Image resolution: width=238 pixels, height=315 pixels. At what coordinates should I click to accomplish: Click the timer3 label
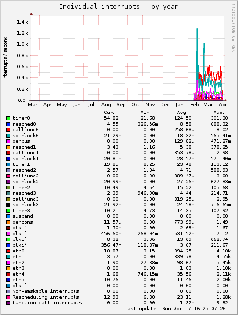(x=21, y=211)
